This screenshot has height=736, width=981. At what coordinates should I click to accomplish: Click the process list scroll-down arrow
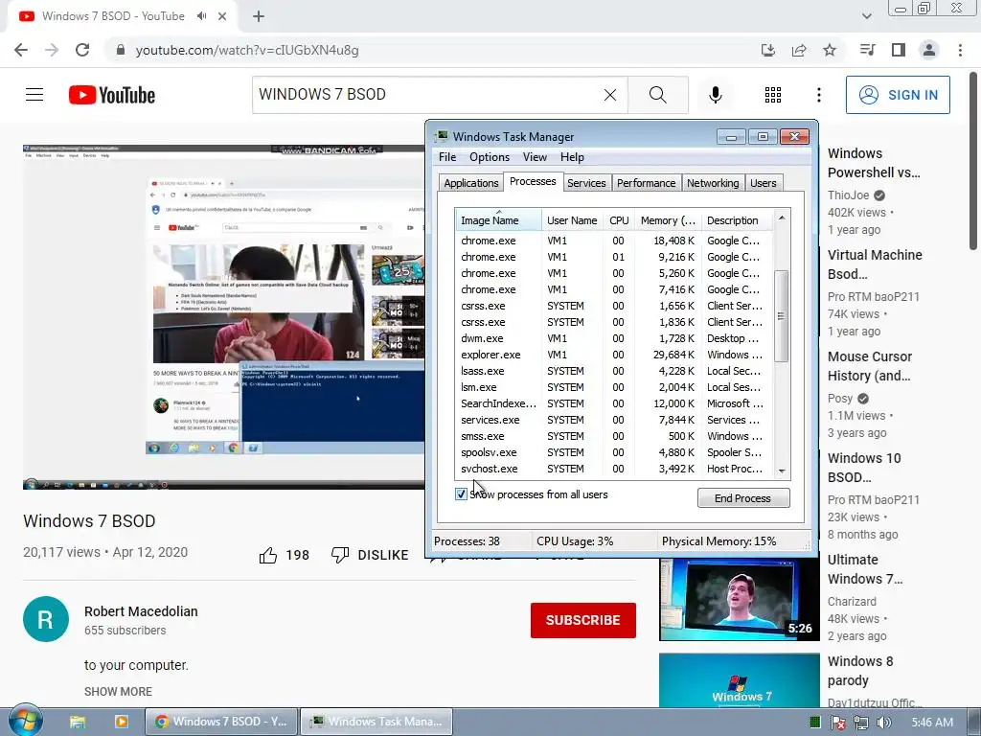point(782,471)
